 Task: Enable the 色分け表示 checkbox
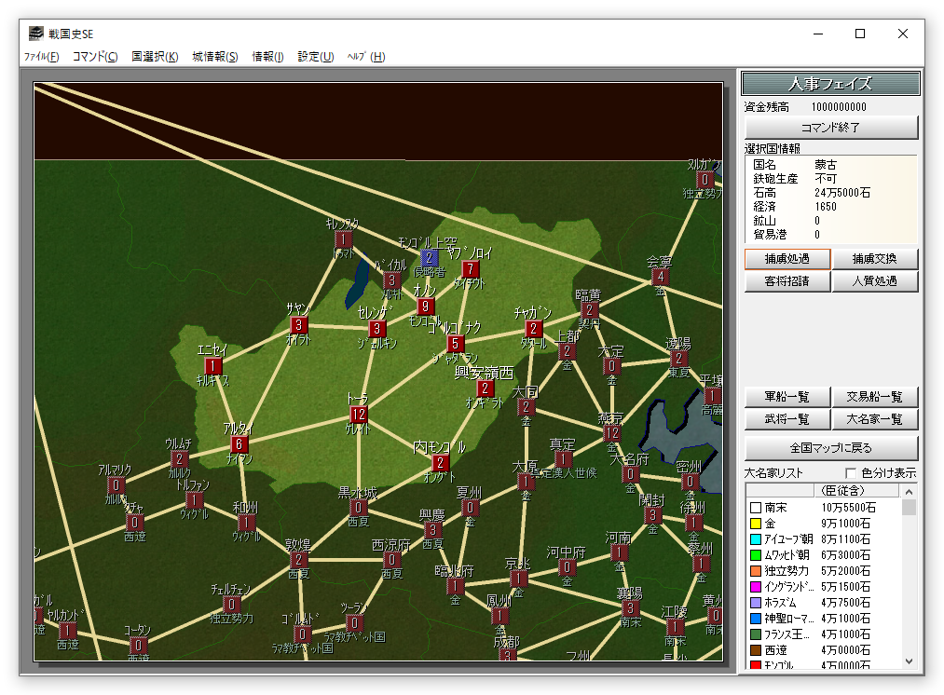pos(850,473)
